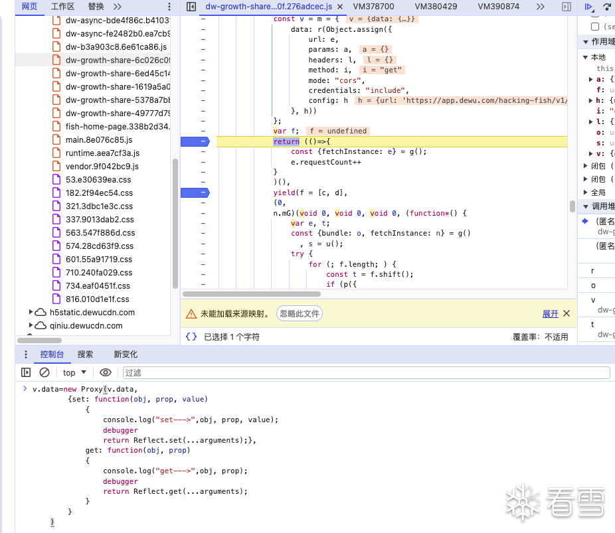
Task: Dismiss the source map warning banner
Action: coord(567,313)
